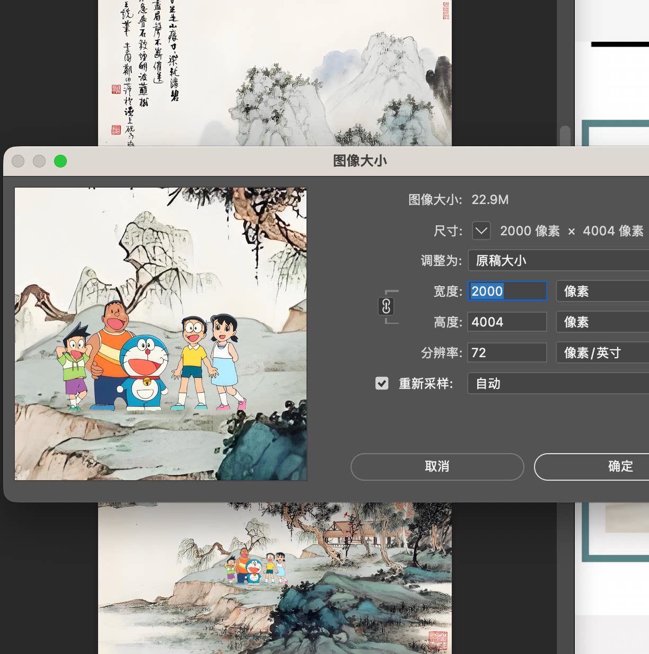
Task: Uncheck the 重新采样 checkbox
Action: point(382,383)
